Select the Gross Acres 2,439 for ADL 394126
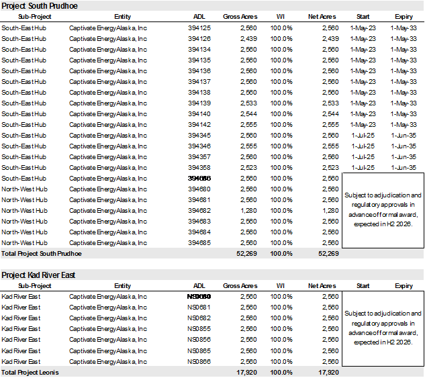Image resolution: width=425 pixels, height=378 pixels. coord(248,39)
